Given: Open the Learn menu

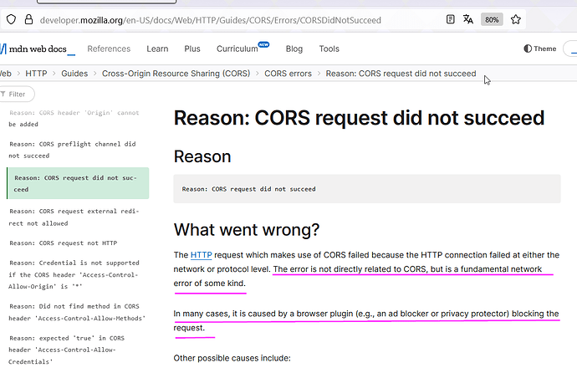Looking at the screenshot, I should point(157,49).
